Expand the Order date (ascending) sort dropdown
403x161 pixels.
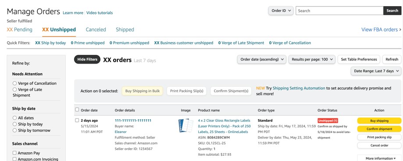[x=262, y=59]
